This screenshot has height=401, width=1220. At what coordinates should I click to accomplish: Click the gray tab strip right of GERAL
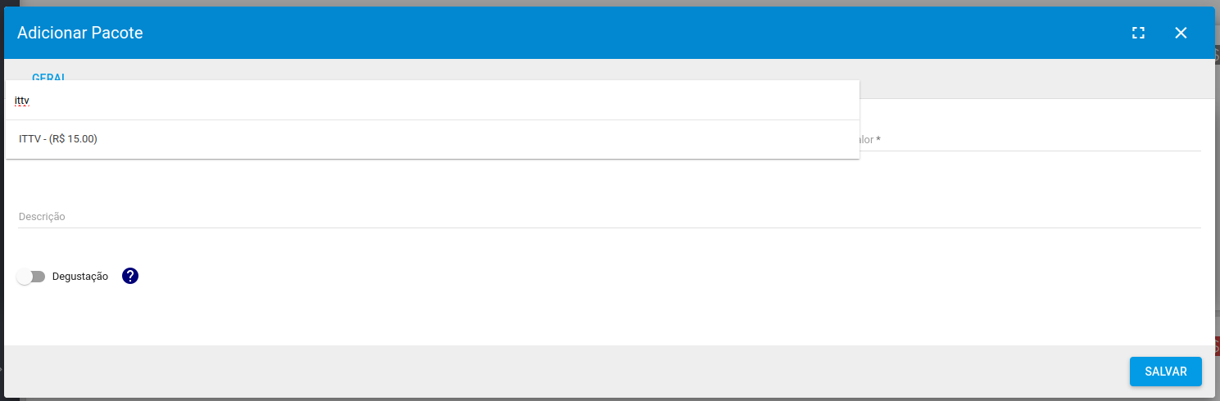pyautogui.click(x=1036, y=79)
